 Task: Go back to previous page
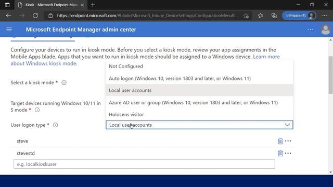point(8,16)
